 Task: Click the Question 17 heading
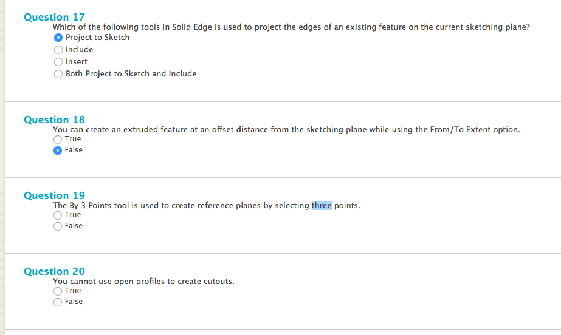(54, 17)
